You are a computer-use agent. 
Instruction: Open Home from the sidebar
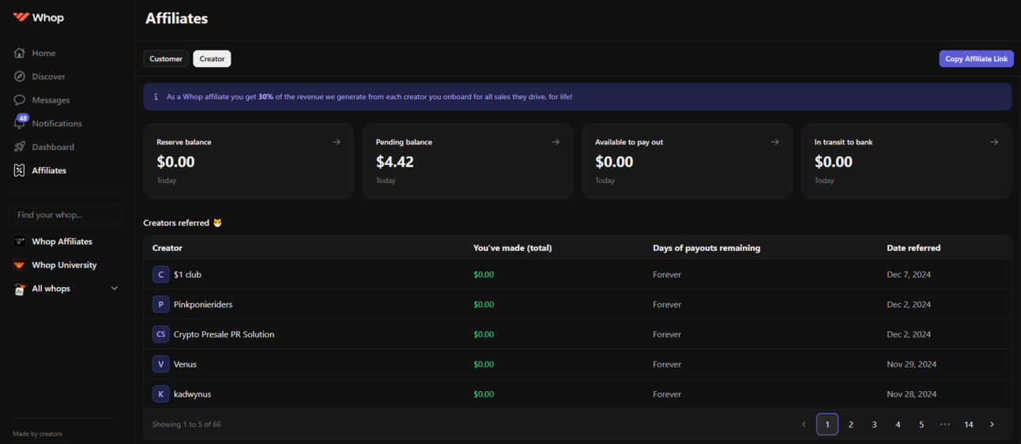pos(43,53)
